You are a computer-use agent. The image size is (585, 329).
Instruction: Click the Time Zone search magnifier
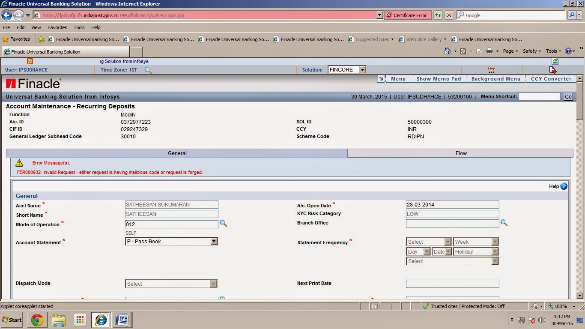[x=148, y=69]
